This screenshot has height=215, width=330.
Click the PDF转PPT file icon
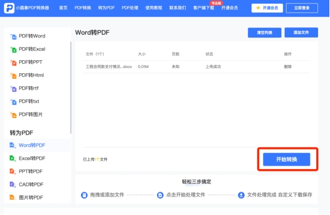(13, 63)
